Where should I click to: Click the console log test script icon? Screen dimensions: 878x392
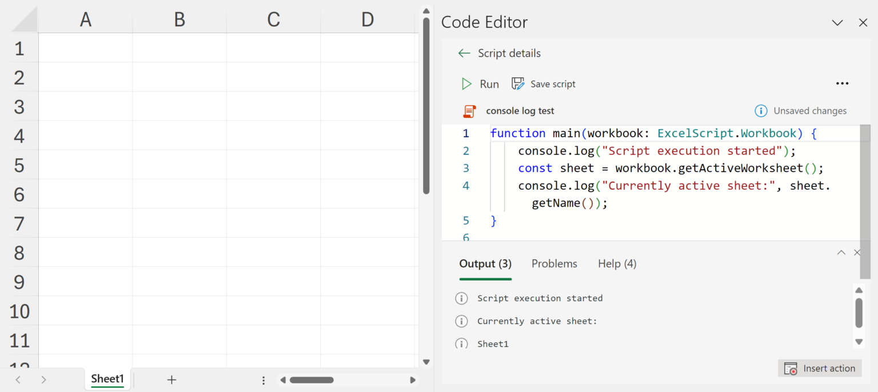point(469,111)
